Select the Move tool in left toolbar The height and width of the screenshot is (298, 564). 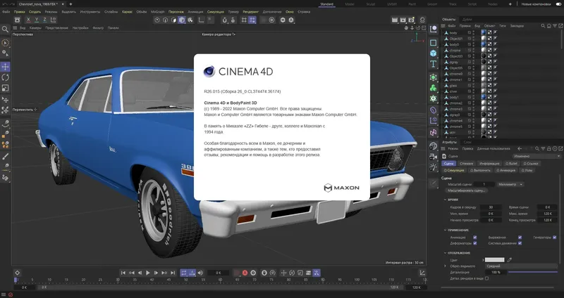pyautogui.click(x=5, y=66)
